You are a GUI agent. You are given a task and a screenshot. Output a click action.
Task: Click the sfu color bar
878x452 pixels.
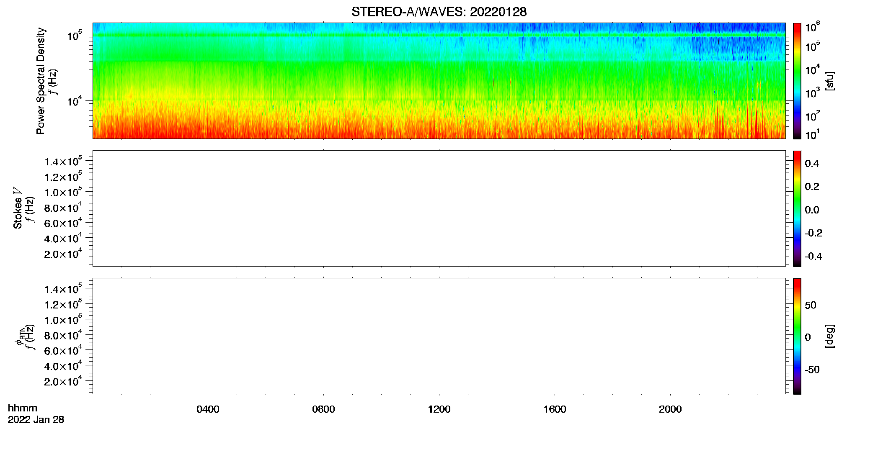[x=797, y=81]
